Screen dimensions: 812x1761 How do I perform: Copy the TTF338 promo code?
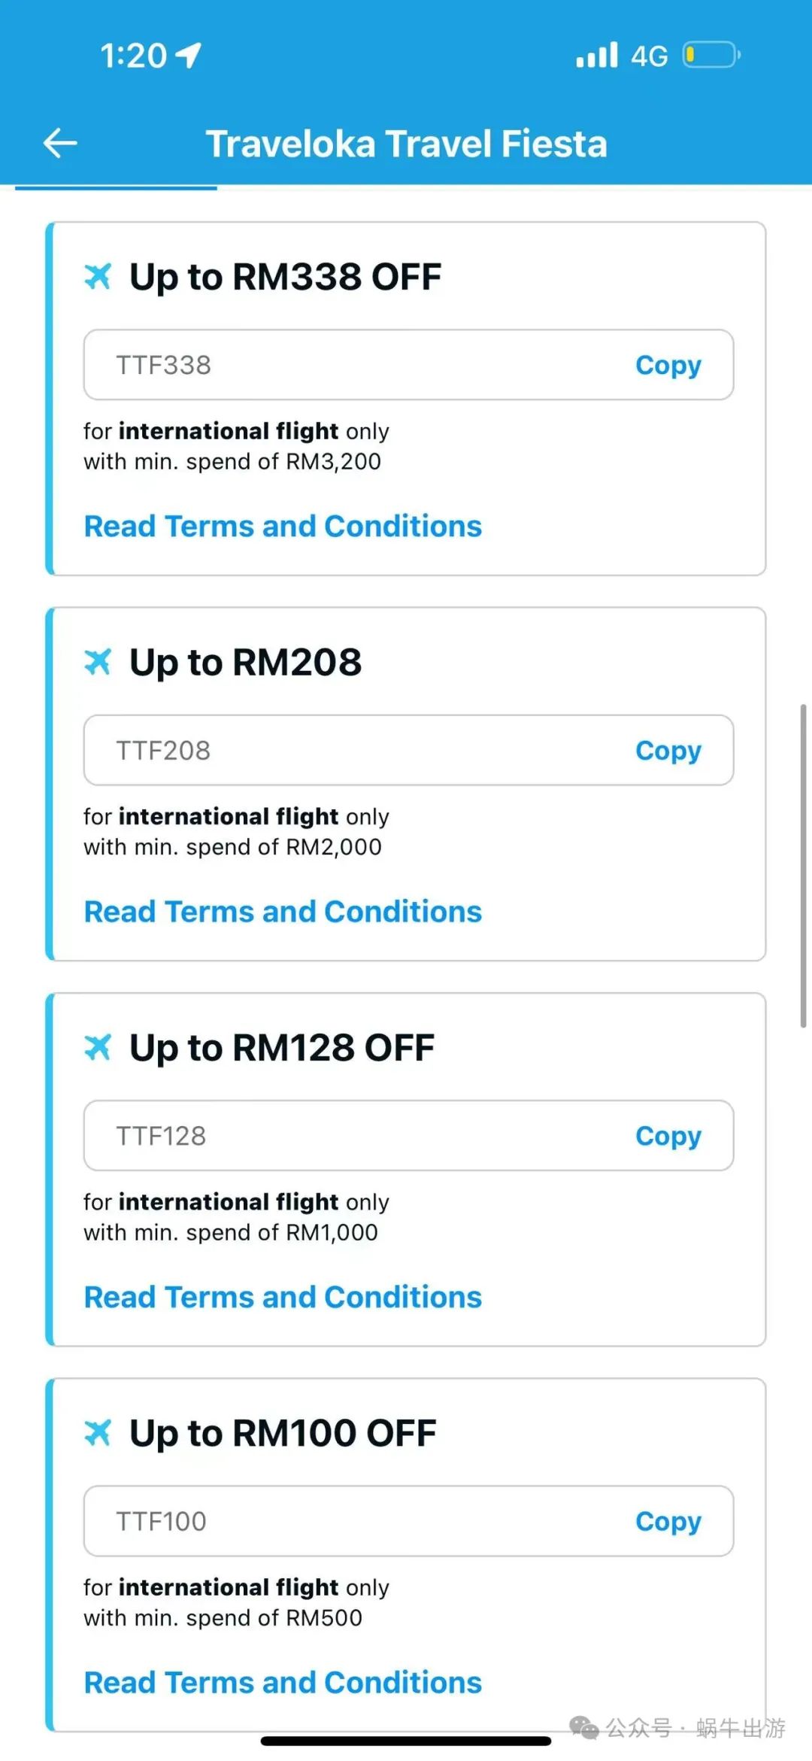click(668, 365)
